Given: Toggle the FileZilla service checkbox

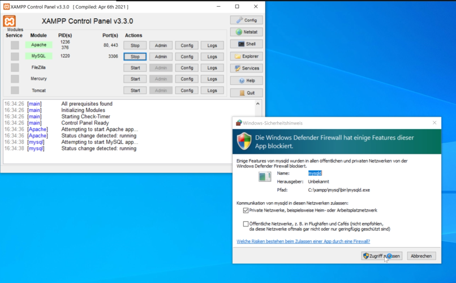Looking at the screenshot, I should tap(15, 67).
